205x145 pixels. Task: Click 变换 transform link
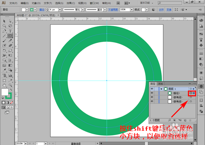pos(169,10)
